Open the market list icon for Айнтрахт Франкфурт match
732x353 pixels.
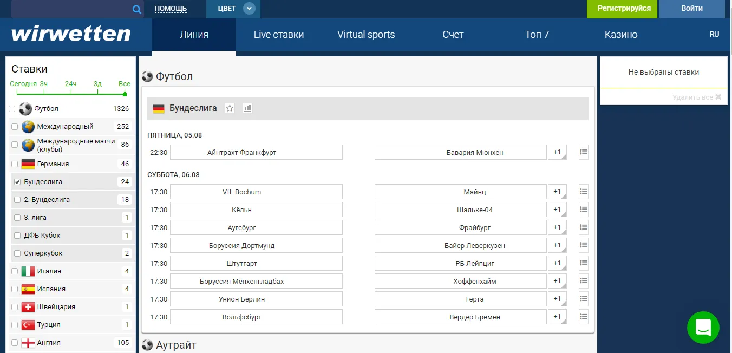[584, 152]
